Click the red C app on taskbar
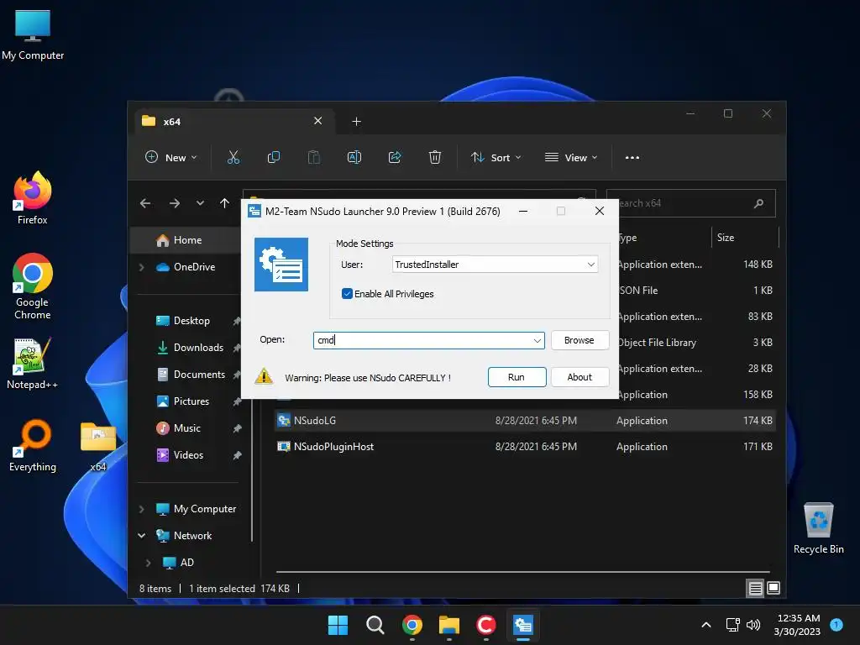This screenshot has height=645, width=860. (486, 625)
